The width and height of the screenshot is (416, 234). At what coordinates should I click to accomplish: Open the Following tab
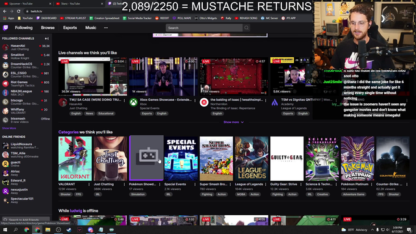pyautogui.click(x=23, y=27)
